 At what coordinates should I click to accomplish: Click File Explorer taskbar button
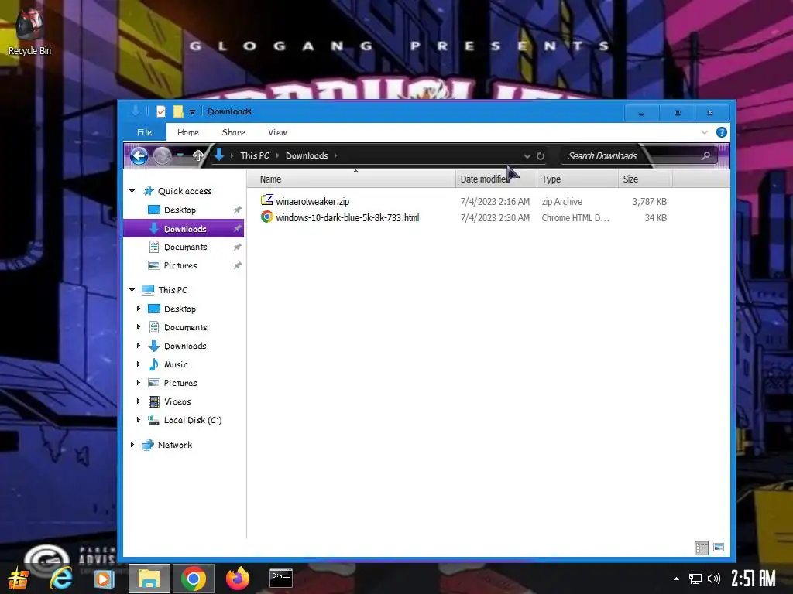point(149,579)
